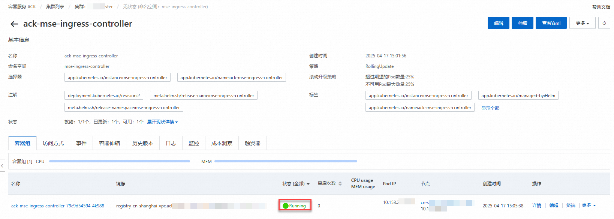Click 编辑 in the pod row
The height and width of the screenshot is (219, 614).
pyautogui.click(x=554, y=205)
